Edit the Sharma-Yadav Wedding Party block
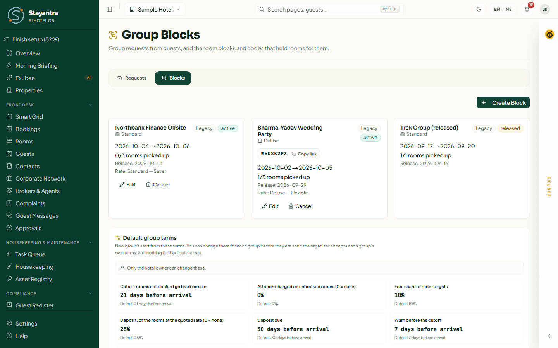Viewport: 558px width, 348px height. tap(270, 206)
